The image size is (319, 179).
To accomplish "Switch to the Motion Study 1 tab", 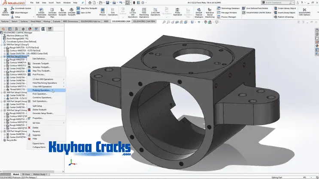I will tap(41, 174).
